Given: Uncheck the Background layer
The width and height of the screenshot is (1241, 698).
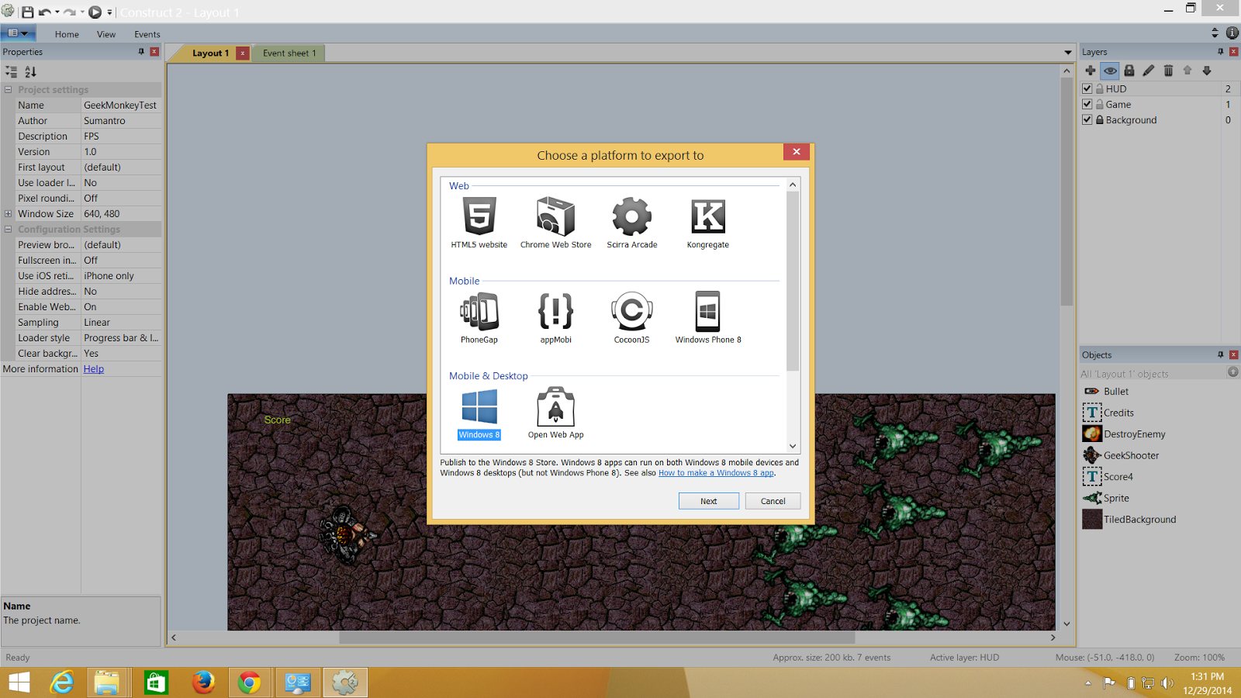Looking at the screenshot, I should point(1087,119).
